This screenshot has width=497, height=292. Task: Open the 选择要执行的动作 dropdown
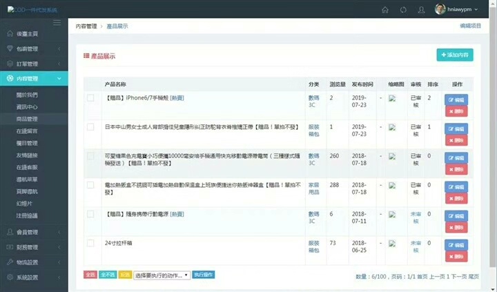[x=162, y=275]
